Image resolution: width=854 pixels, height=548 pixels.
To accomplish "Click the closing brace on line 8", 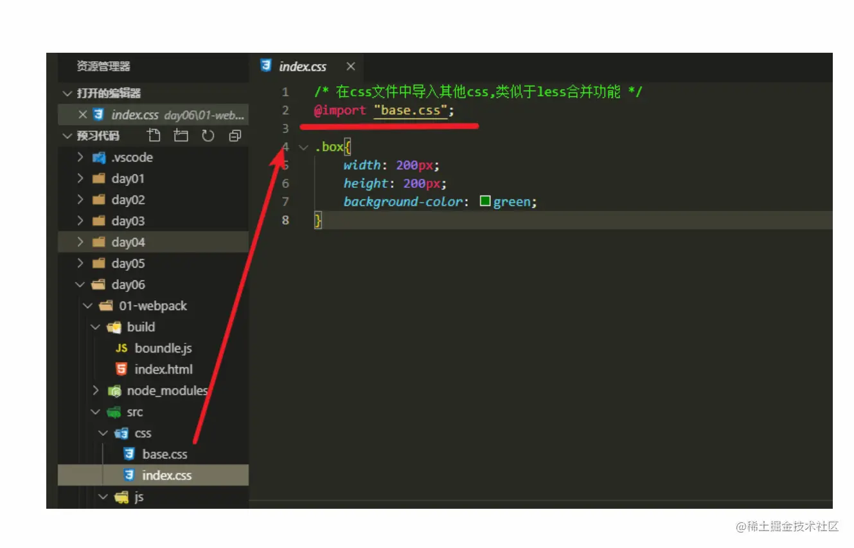I will coord(318,221).
